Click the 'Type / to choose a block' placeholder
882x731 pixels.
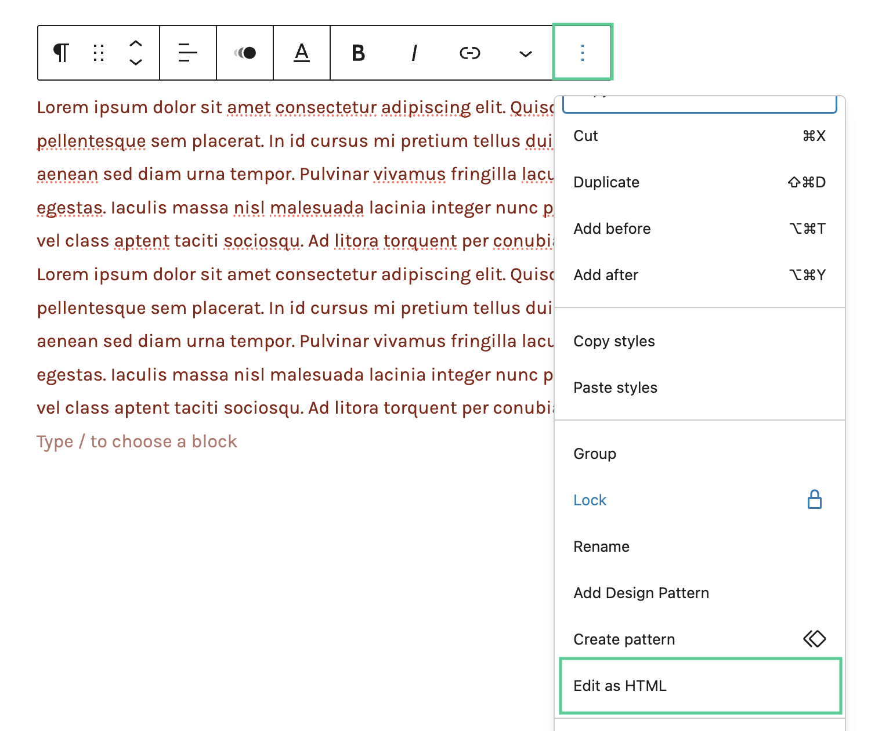coord(137,442)
